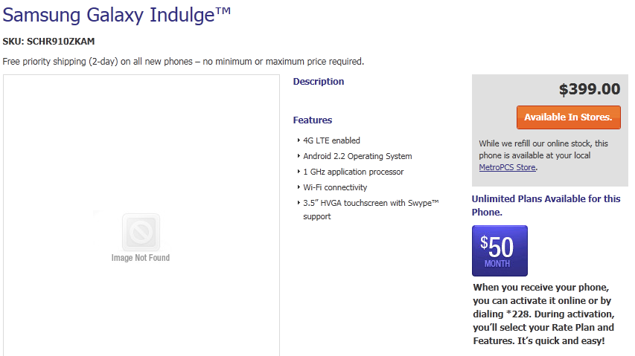This screenshot has width=635, height=356.
Task: Click the "Image Not Found" caption text
Action: [x=140, y=258]
